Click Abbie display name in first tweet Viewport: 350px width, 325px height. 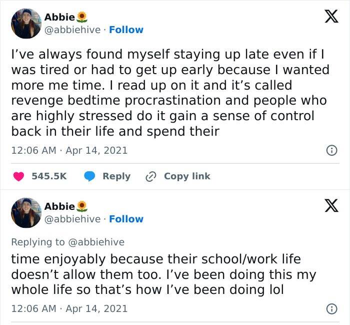click(x=59, y=17)
